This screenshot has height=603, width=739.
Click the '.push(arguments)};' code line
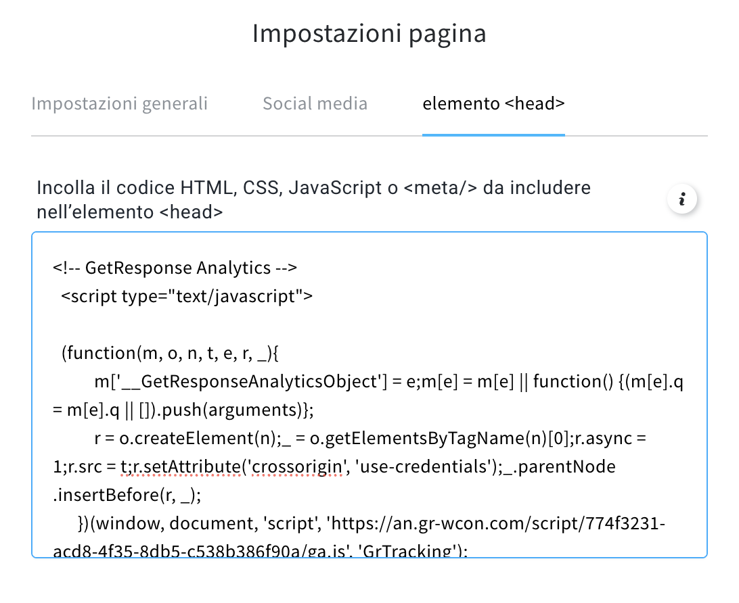[x=183, y=410]
